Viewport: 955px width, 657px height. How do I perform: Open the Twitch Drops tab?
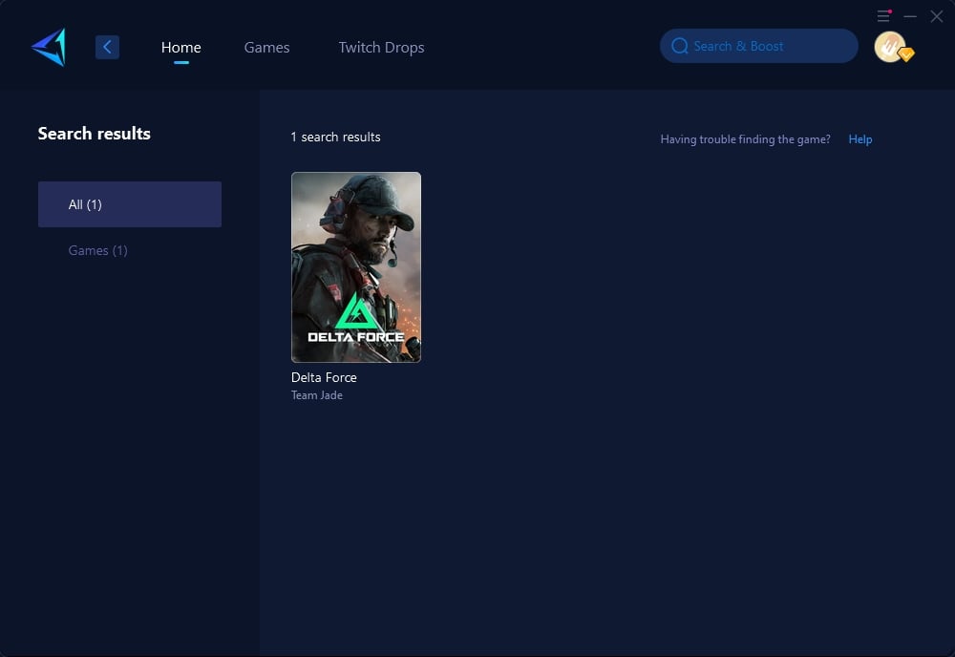pyautogui.click(x=381, y=47)
